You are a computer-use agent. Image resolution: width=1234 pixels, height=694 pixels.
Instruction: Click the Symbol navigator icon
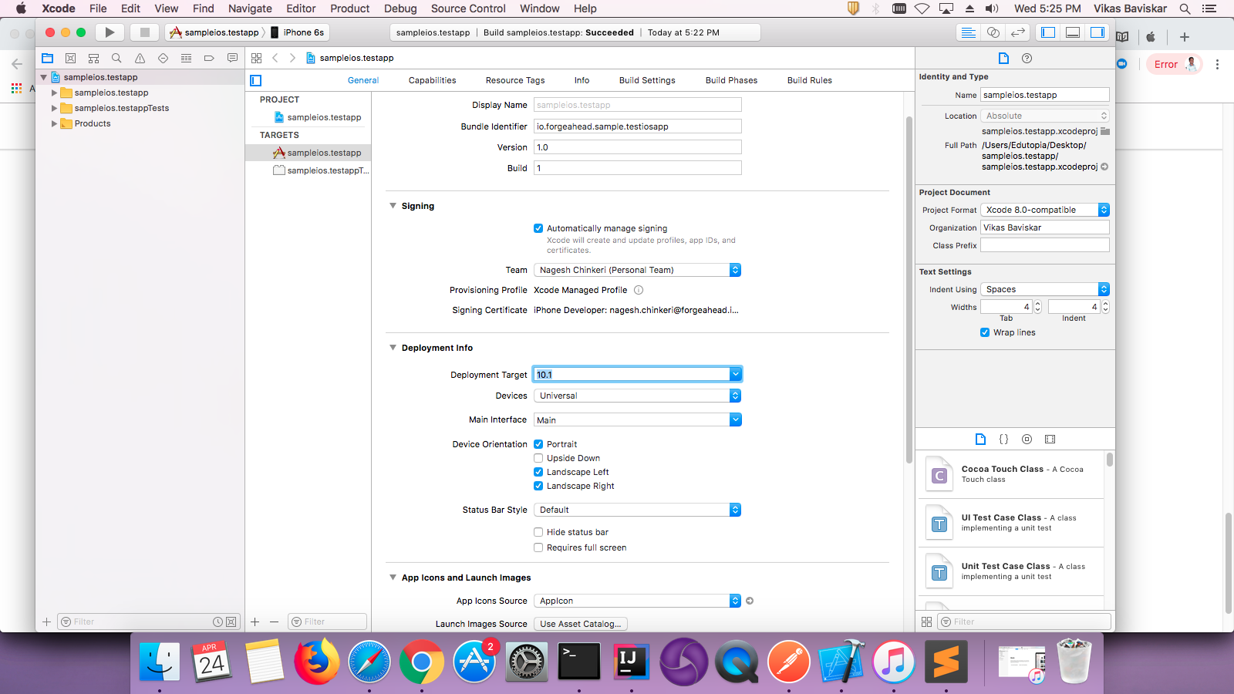[x=93, y=58]
